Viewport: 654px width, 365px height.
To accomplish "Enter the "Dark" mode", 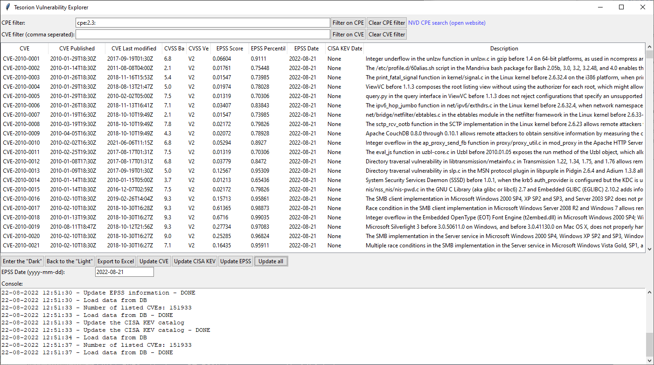I will pos(22,261).
